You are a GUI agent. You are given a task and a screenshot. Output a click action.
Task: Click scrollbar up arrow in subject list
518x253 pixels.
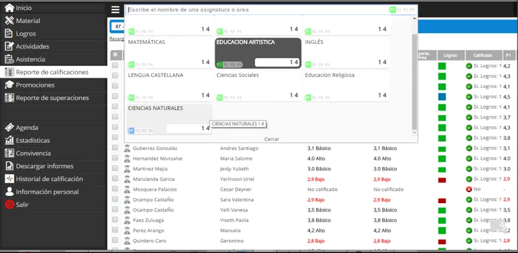point(414,17)
